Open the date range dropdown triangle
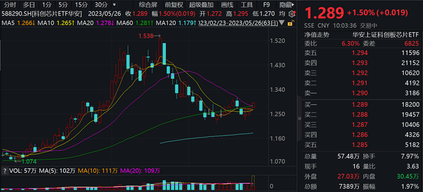Image resolution: width=423 pixels, height=192 pixels. pyautogui.click(x=282, y=23)
